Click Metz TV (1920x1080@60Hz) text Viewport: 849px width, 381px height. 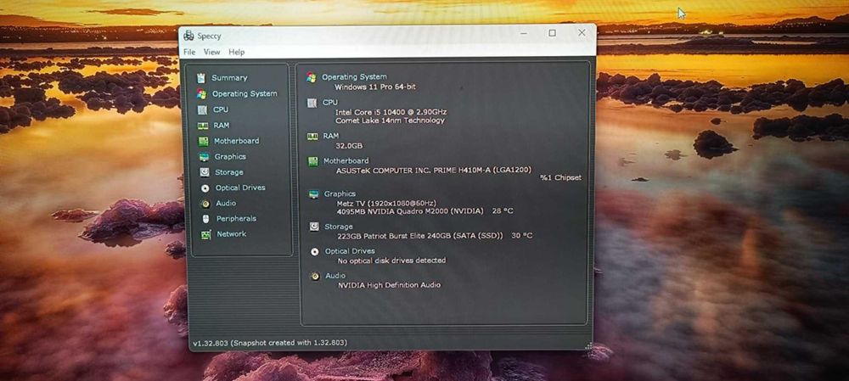pos(386,204)
